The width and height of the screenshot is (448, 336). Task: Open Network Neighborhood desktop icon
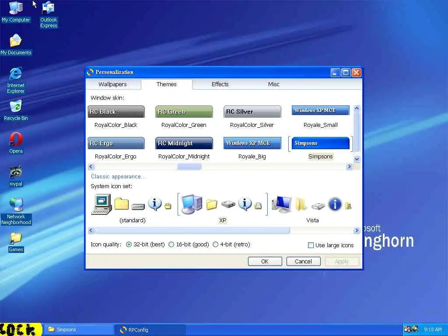point(16,211)
